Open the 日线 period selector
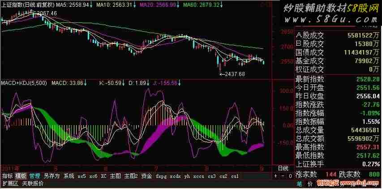 point(283,168)
